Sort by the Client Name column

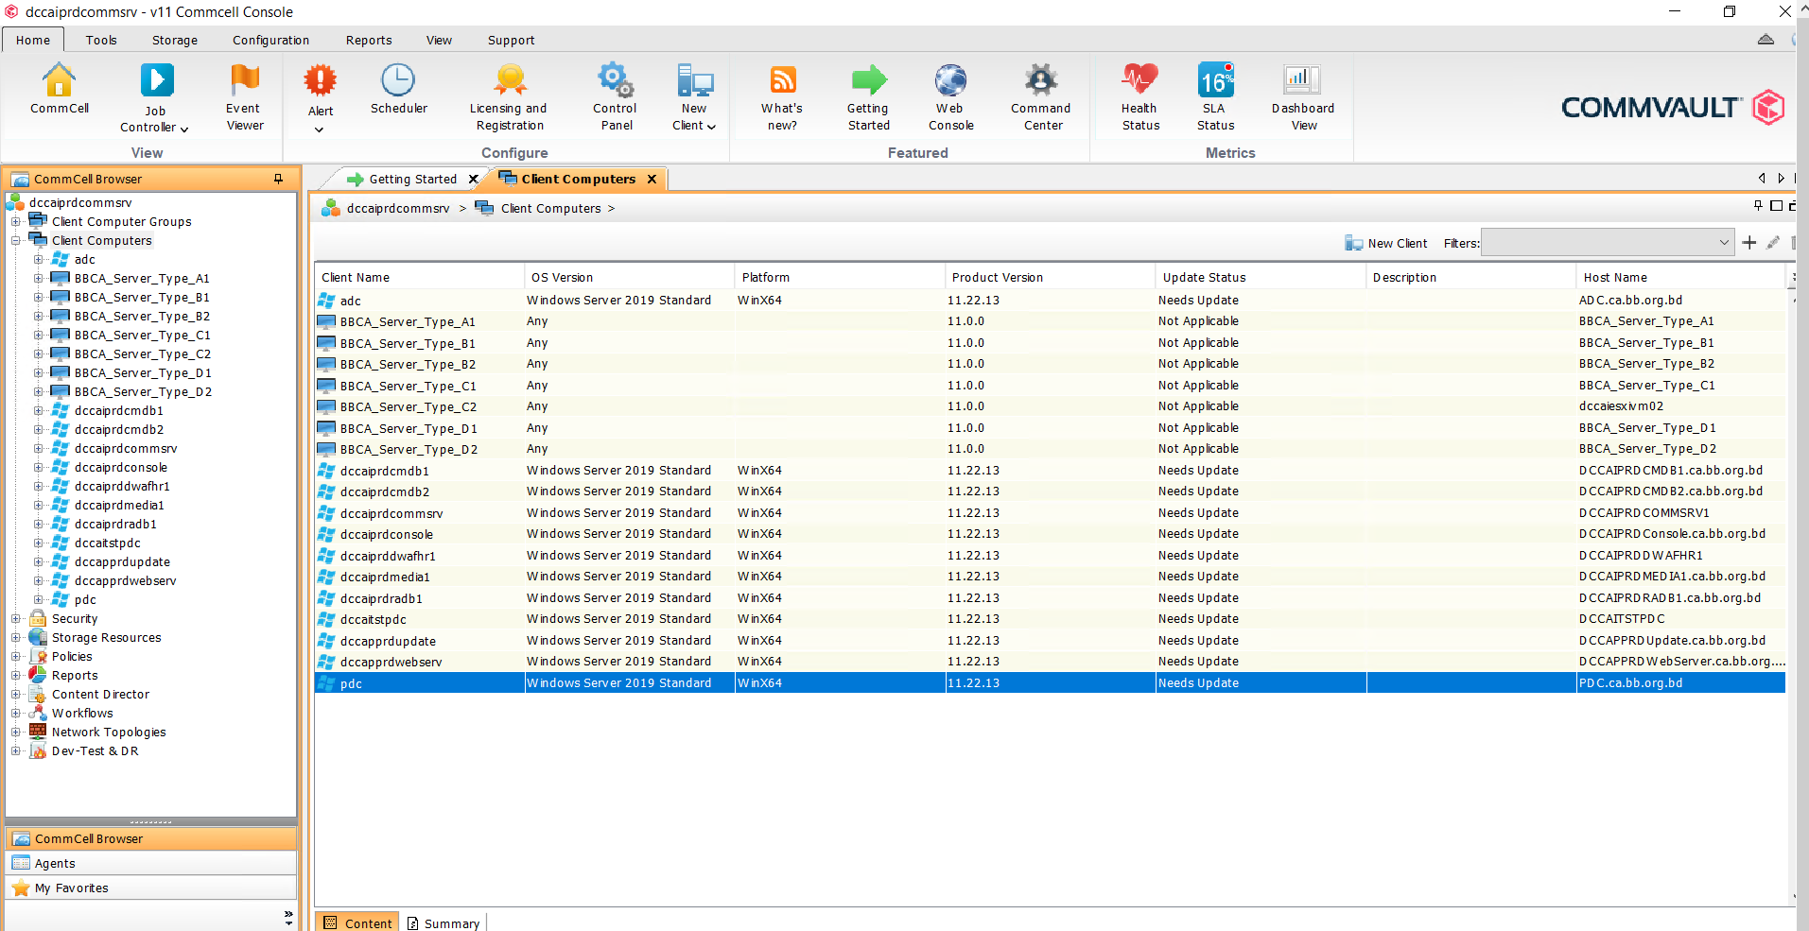click(x=419, y=277)
